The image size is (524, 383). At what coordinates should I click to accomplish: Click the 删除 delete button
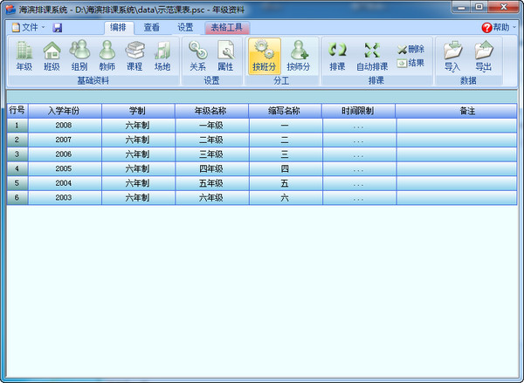pyautogui.click(x=410, y=50)
